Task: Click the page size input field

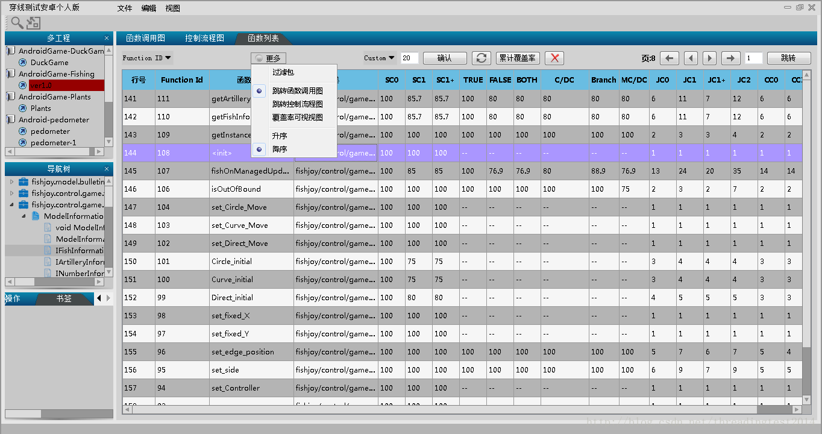Action: [x=409, y=58]
